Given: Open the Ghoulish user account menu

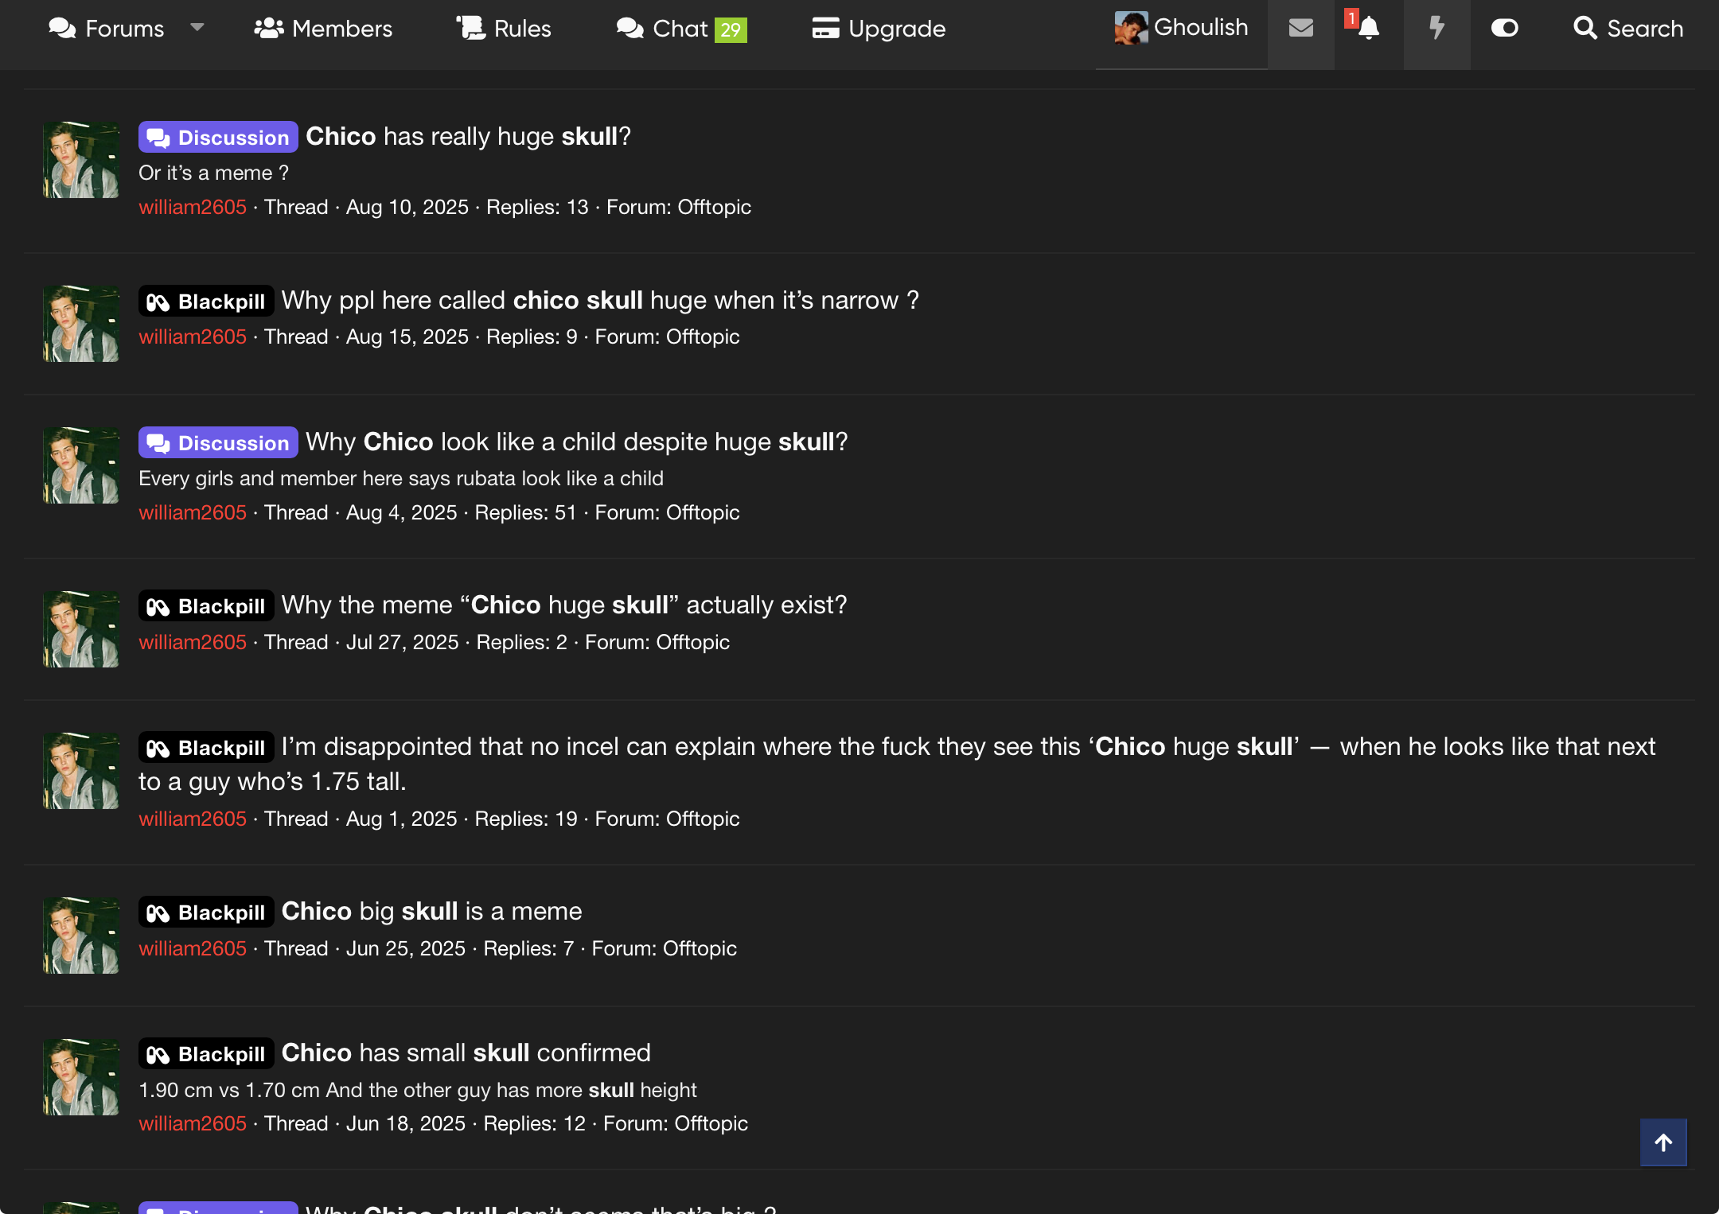Looking at the screenshot, I should (1182, 28).
